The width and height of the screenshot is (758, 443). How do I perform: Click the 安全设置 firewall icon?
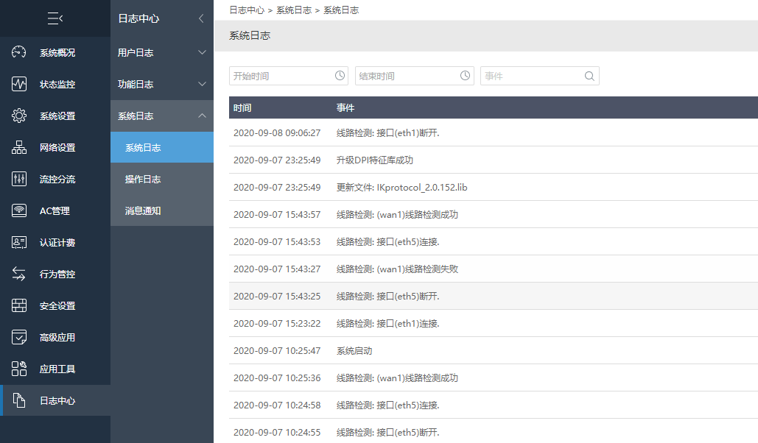click(19, 305)
